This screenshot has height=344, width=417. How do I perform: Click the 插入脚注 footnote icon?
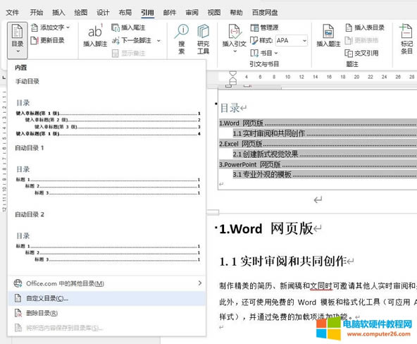pyautogui.click(x=95, y=36)
